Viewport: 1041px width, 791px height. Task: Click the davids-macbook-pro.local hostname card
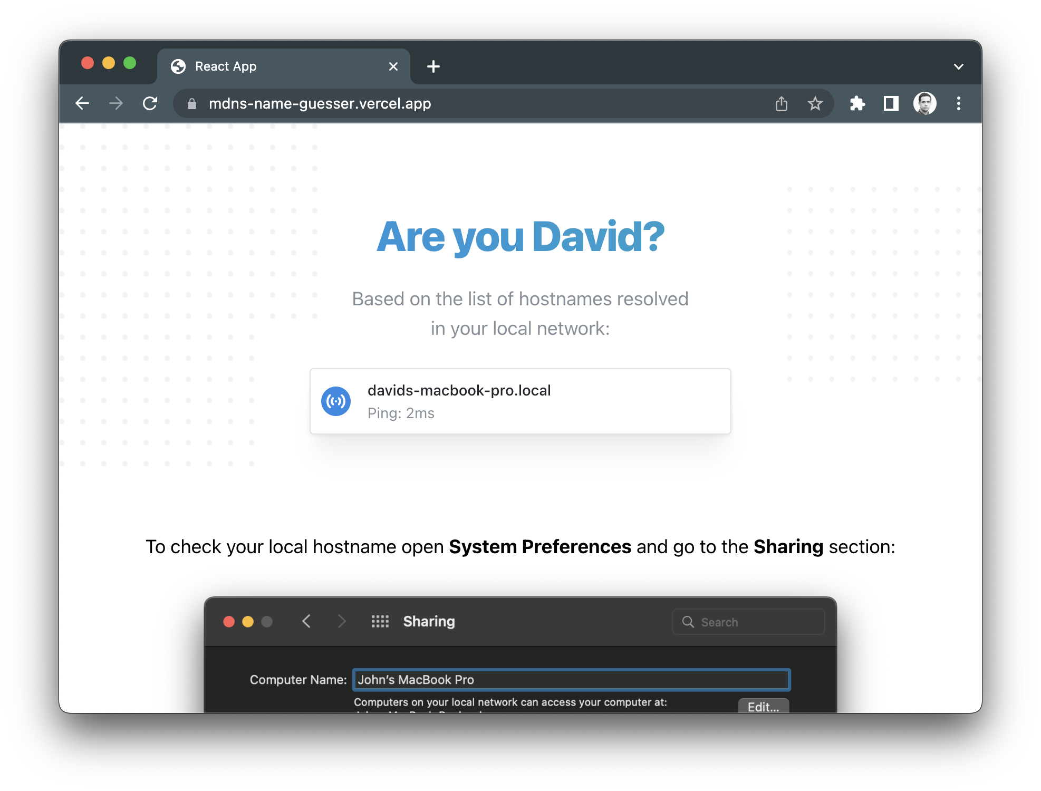(520, 401)
